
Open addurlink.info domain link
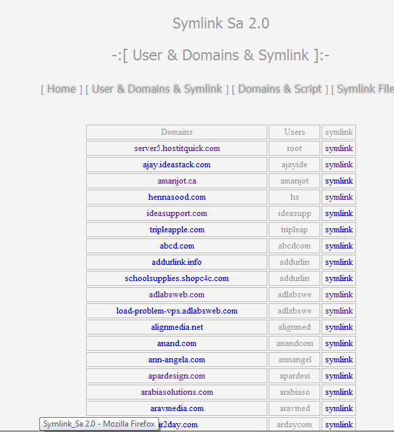point(177,262)
